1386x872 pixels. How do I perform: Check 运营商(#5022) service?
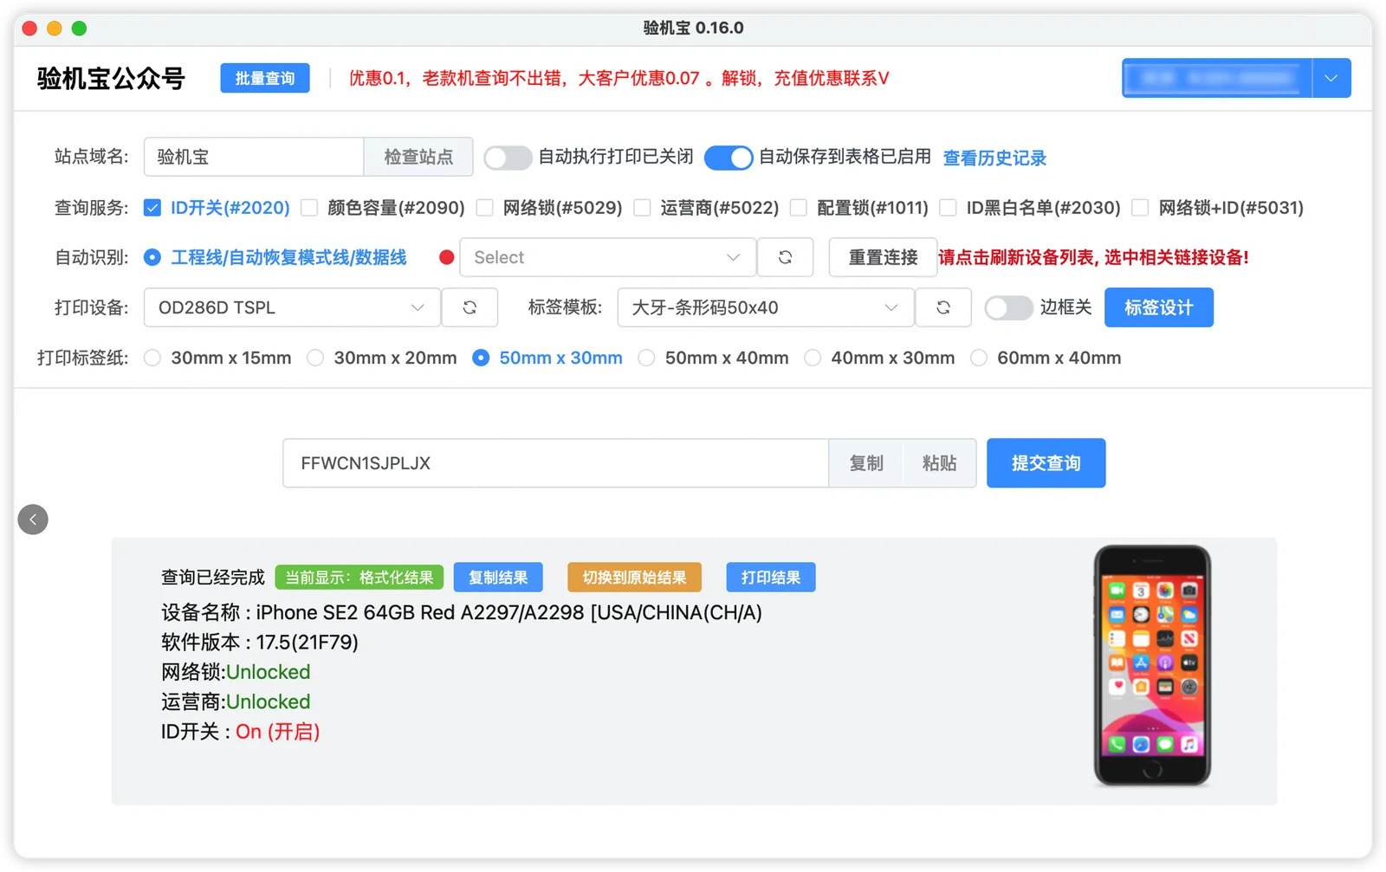coord(642,208)
